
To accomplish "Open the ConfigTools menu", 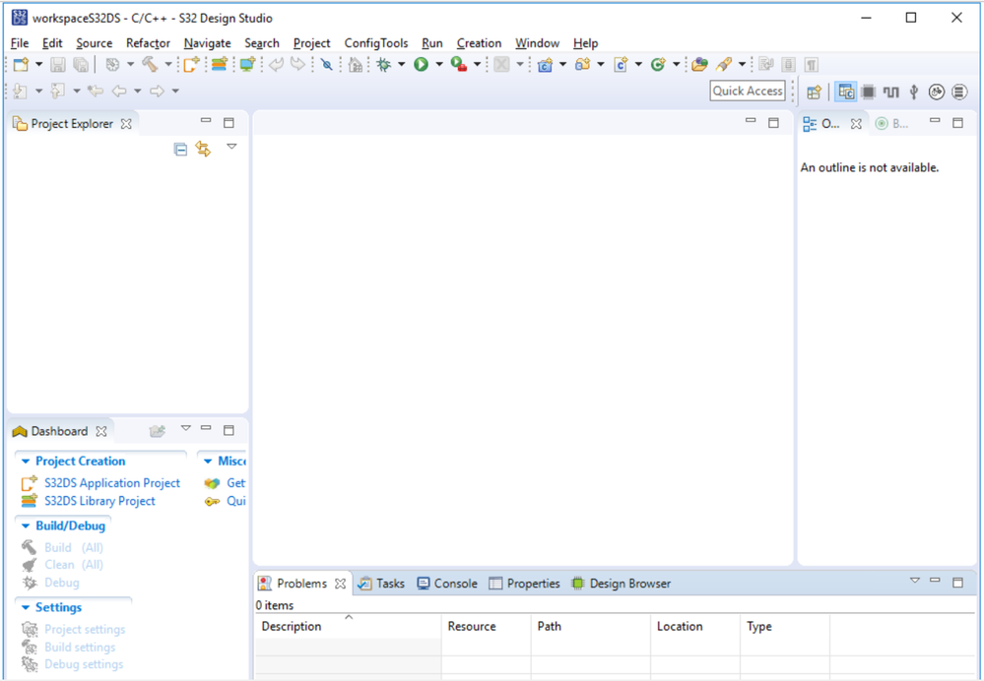I will [x=376, y=43].
